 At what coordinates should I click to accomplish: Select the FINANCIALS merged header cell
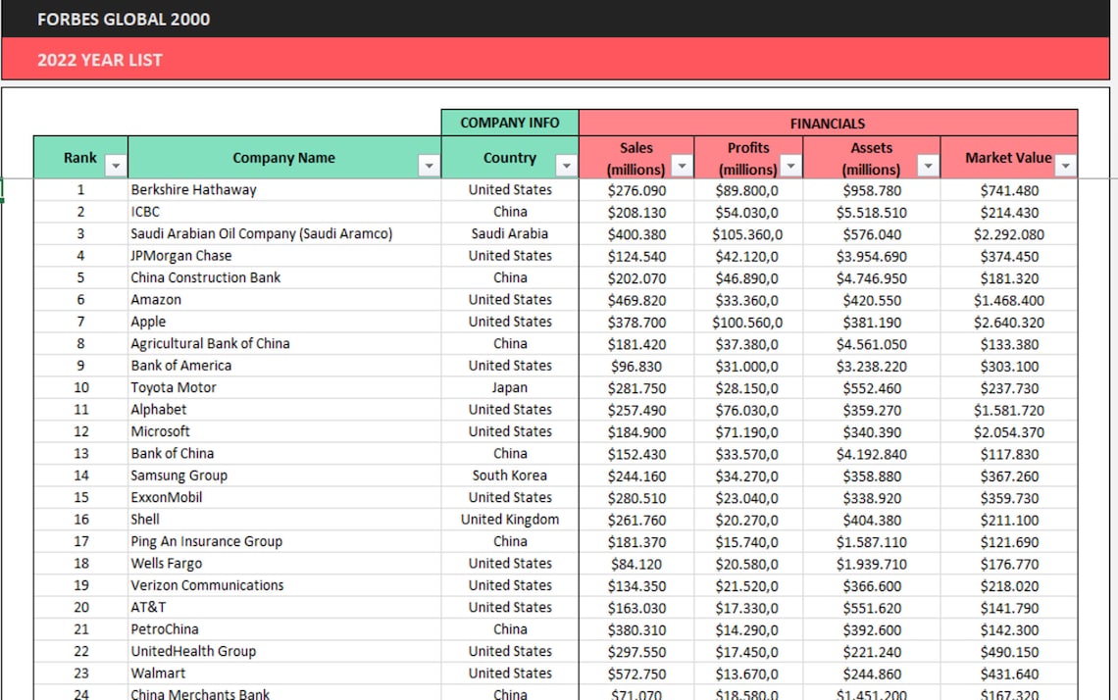tap(827, 123)
